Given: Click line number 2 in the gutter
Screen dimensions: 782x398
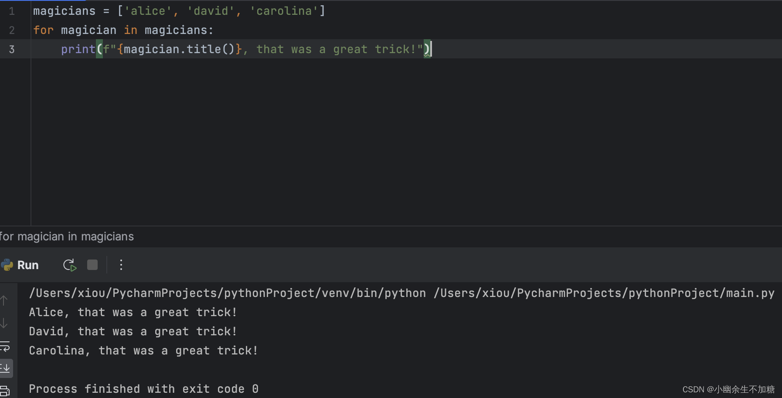Looking at the screenshot, I should [x=12, y=30].
